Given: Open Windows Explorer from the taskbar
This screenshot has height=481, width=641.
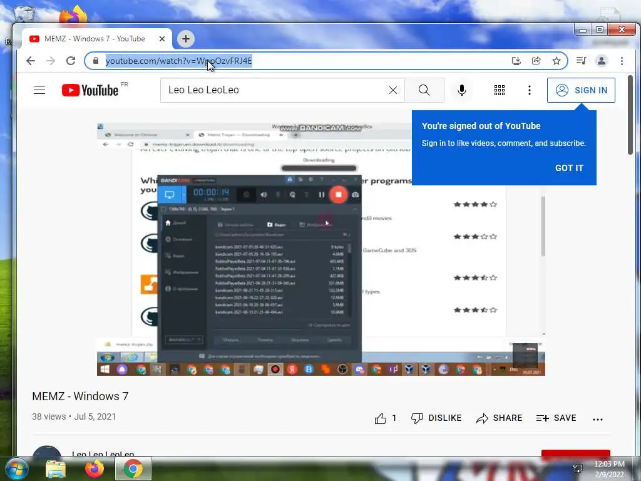Looking at the screenshot, I should 56,469.
